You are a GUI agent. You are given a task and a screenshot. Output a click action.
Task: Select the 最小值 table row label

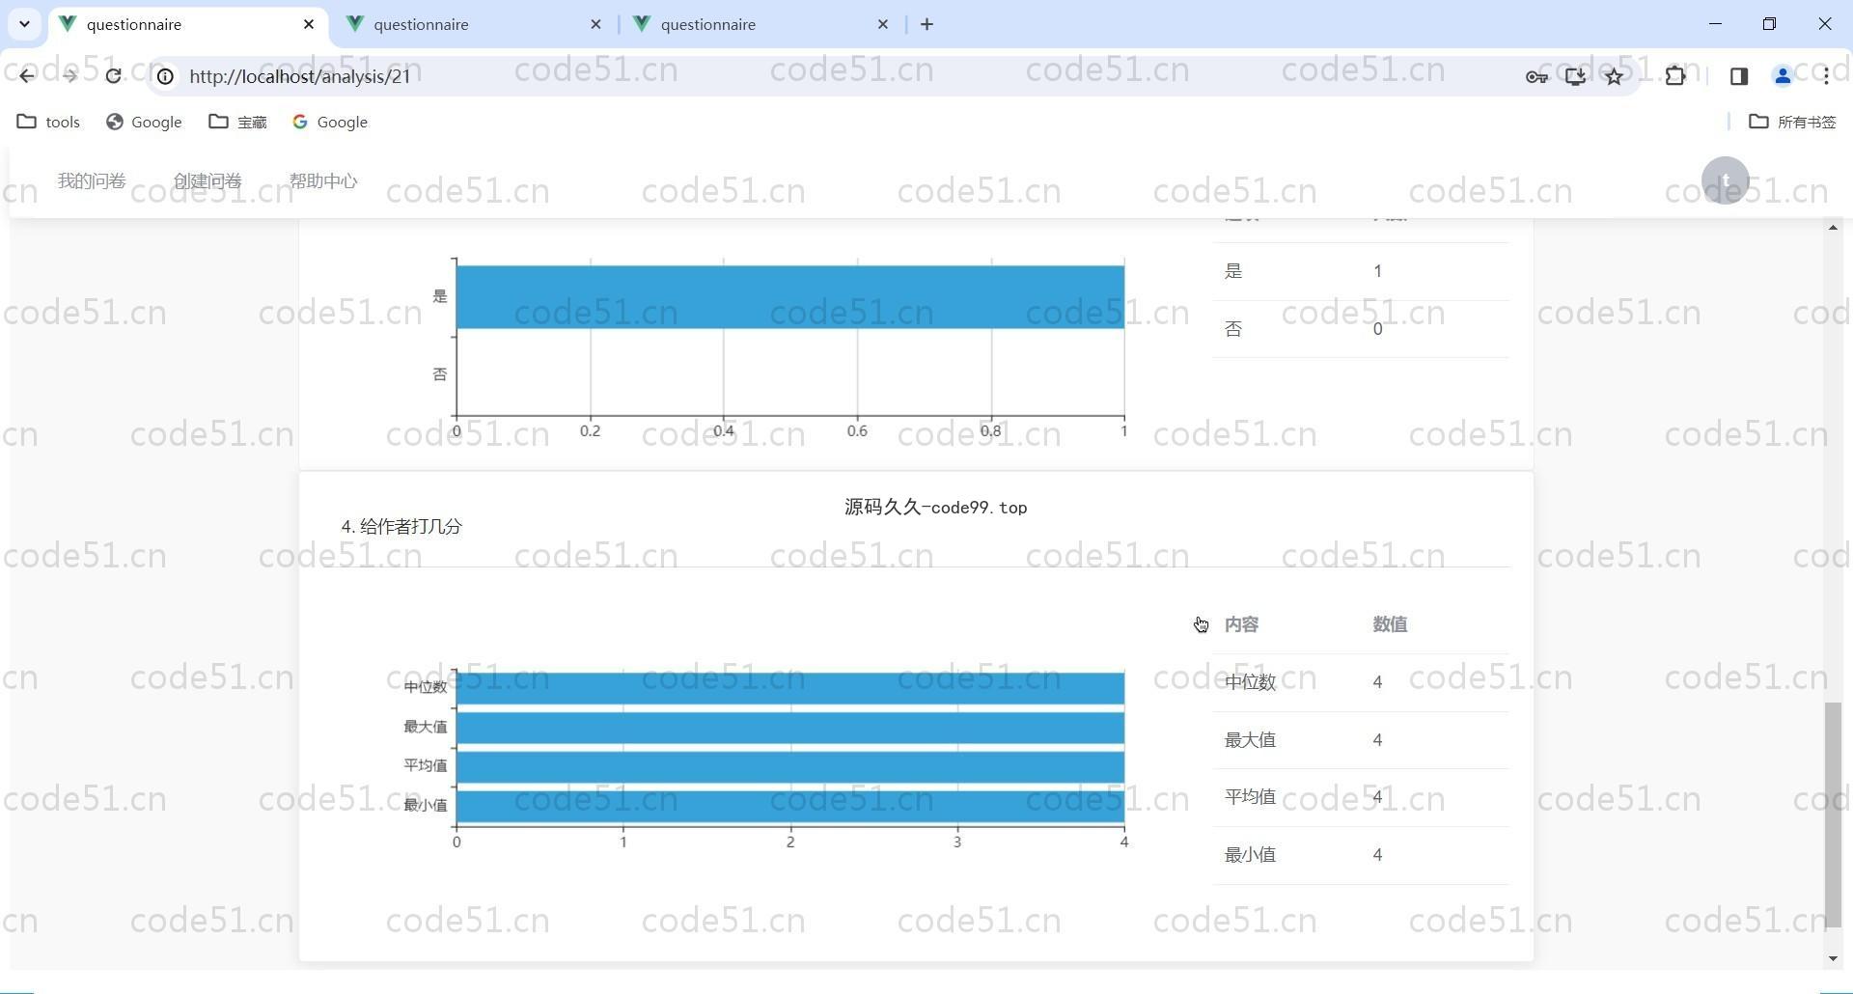click(1250, 855)
